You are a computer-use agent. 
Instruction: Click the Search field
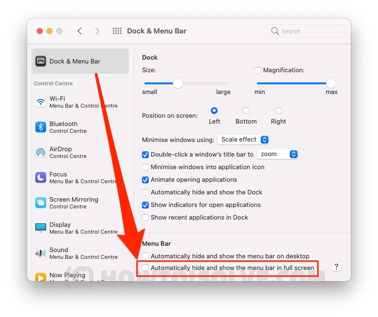[x=306, y=31]
